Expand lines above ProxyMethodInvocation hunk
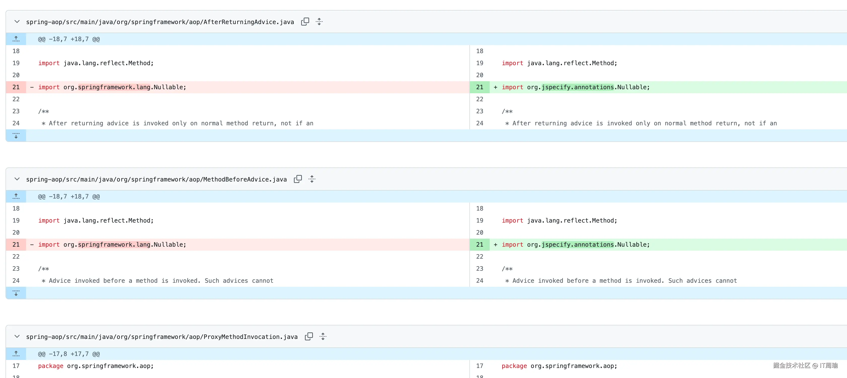Viewport: 847px width, 378px height. (16, 354)
